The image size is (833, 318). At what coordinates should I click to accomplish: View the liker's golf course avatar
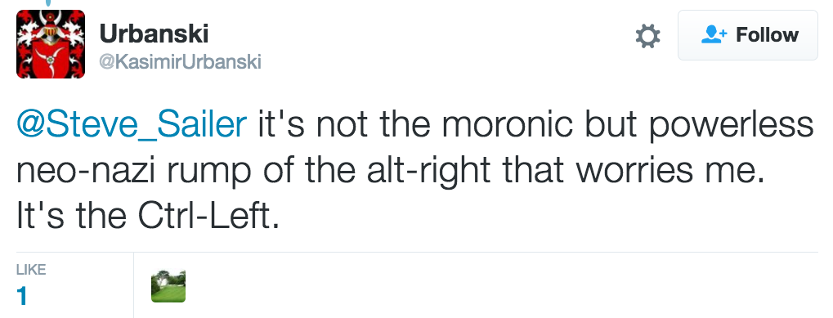click(x=168, y=286)
